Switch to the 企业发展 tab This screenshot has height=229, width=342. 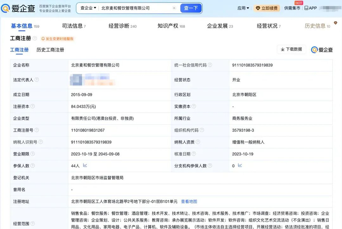[220, 26]
